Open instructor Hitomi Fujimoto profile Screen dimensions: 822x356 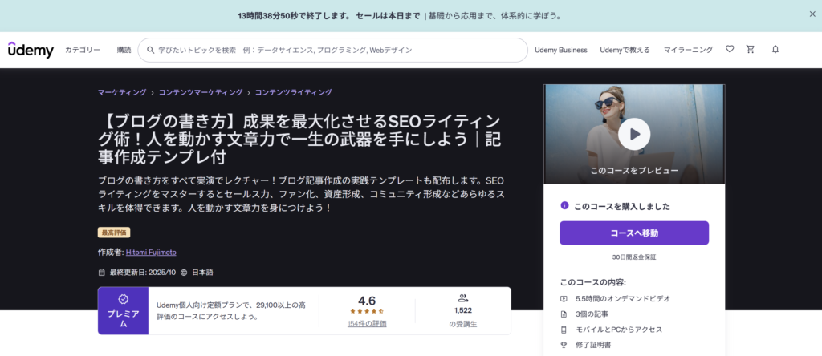[151, 253]
